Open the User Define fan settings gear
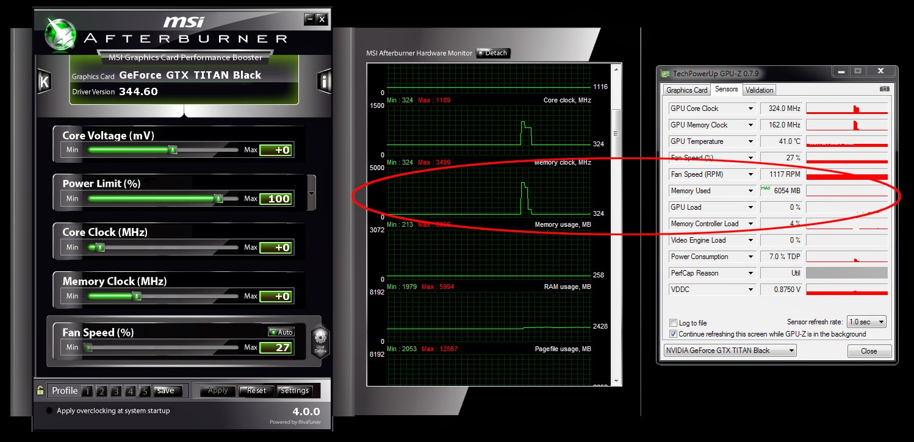The image size is (914, 442). coord(320,341)
